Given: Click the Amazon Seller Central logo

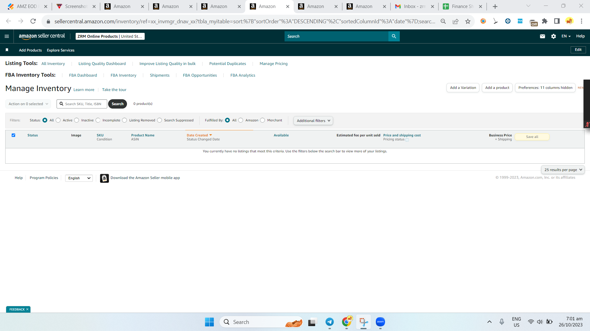Looking at the screenshot, I should coord(42,36).
